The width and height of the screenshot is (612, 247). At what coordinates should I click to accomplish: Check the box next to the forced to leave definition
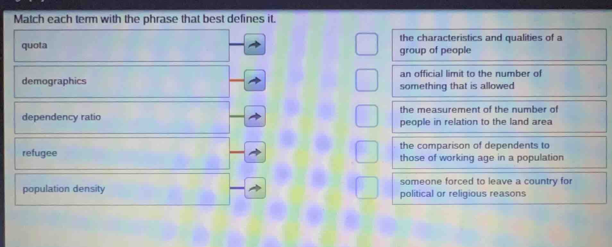tap(366, 187)
